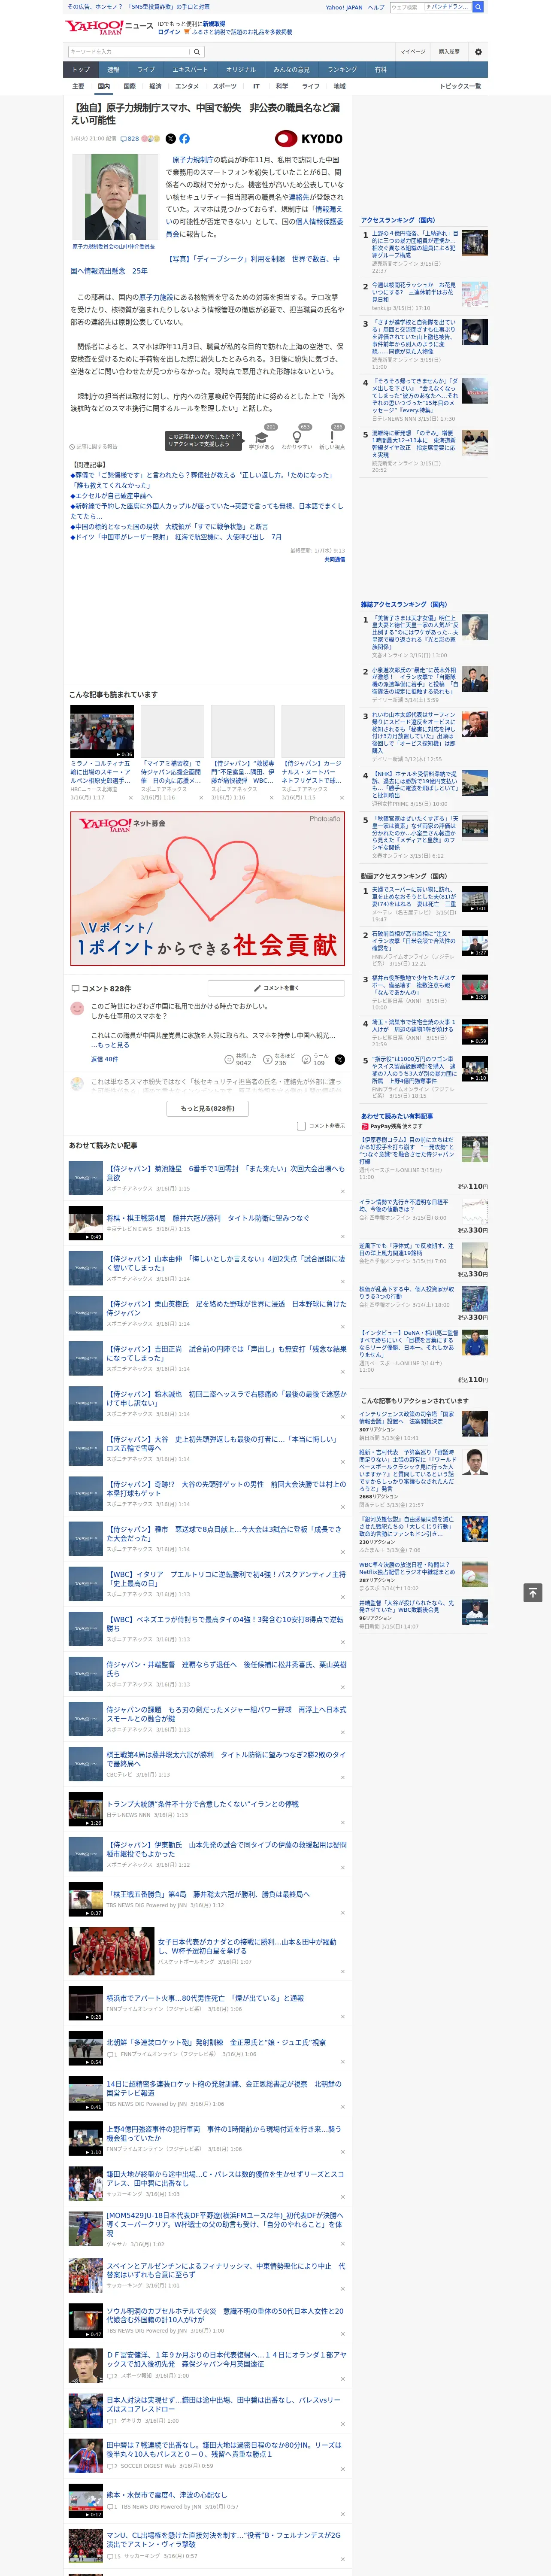This screenshot has height=2576, width=551.
Task: Select the ランキング tab
Action: 342,70
